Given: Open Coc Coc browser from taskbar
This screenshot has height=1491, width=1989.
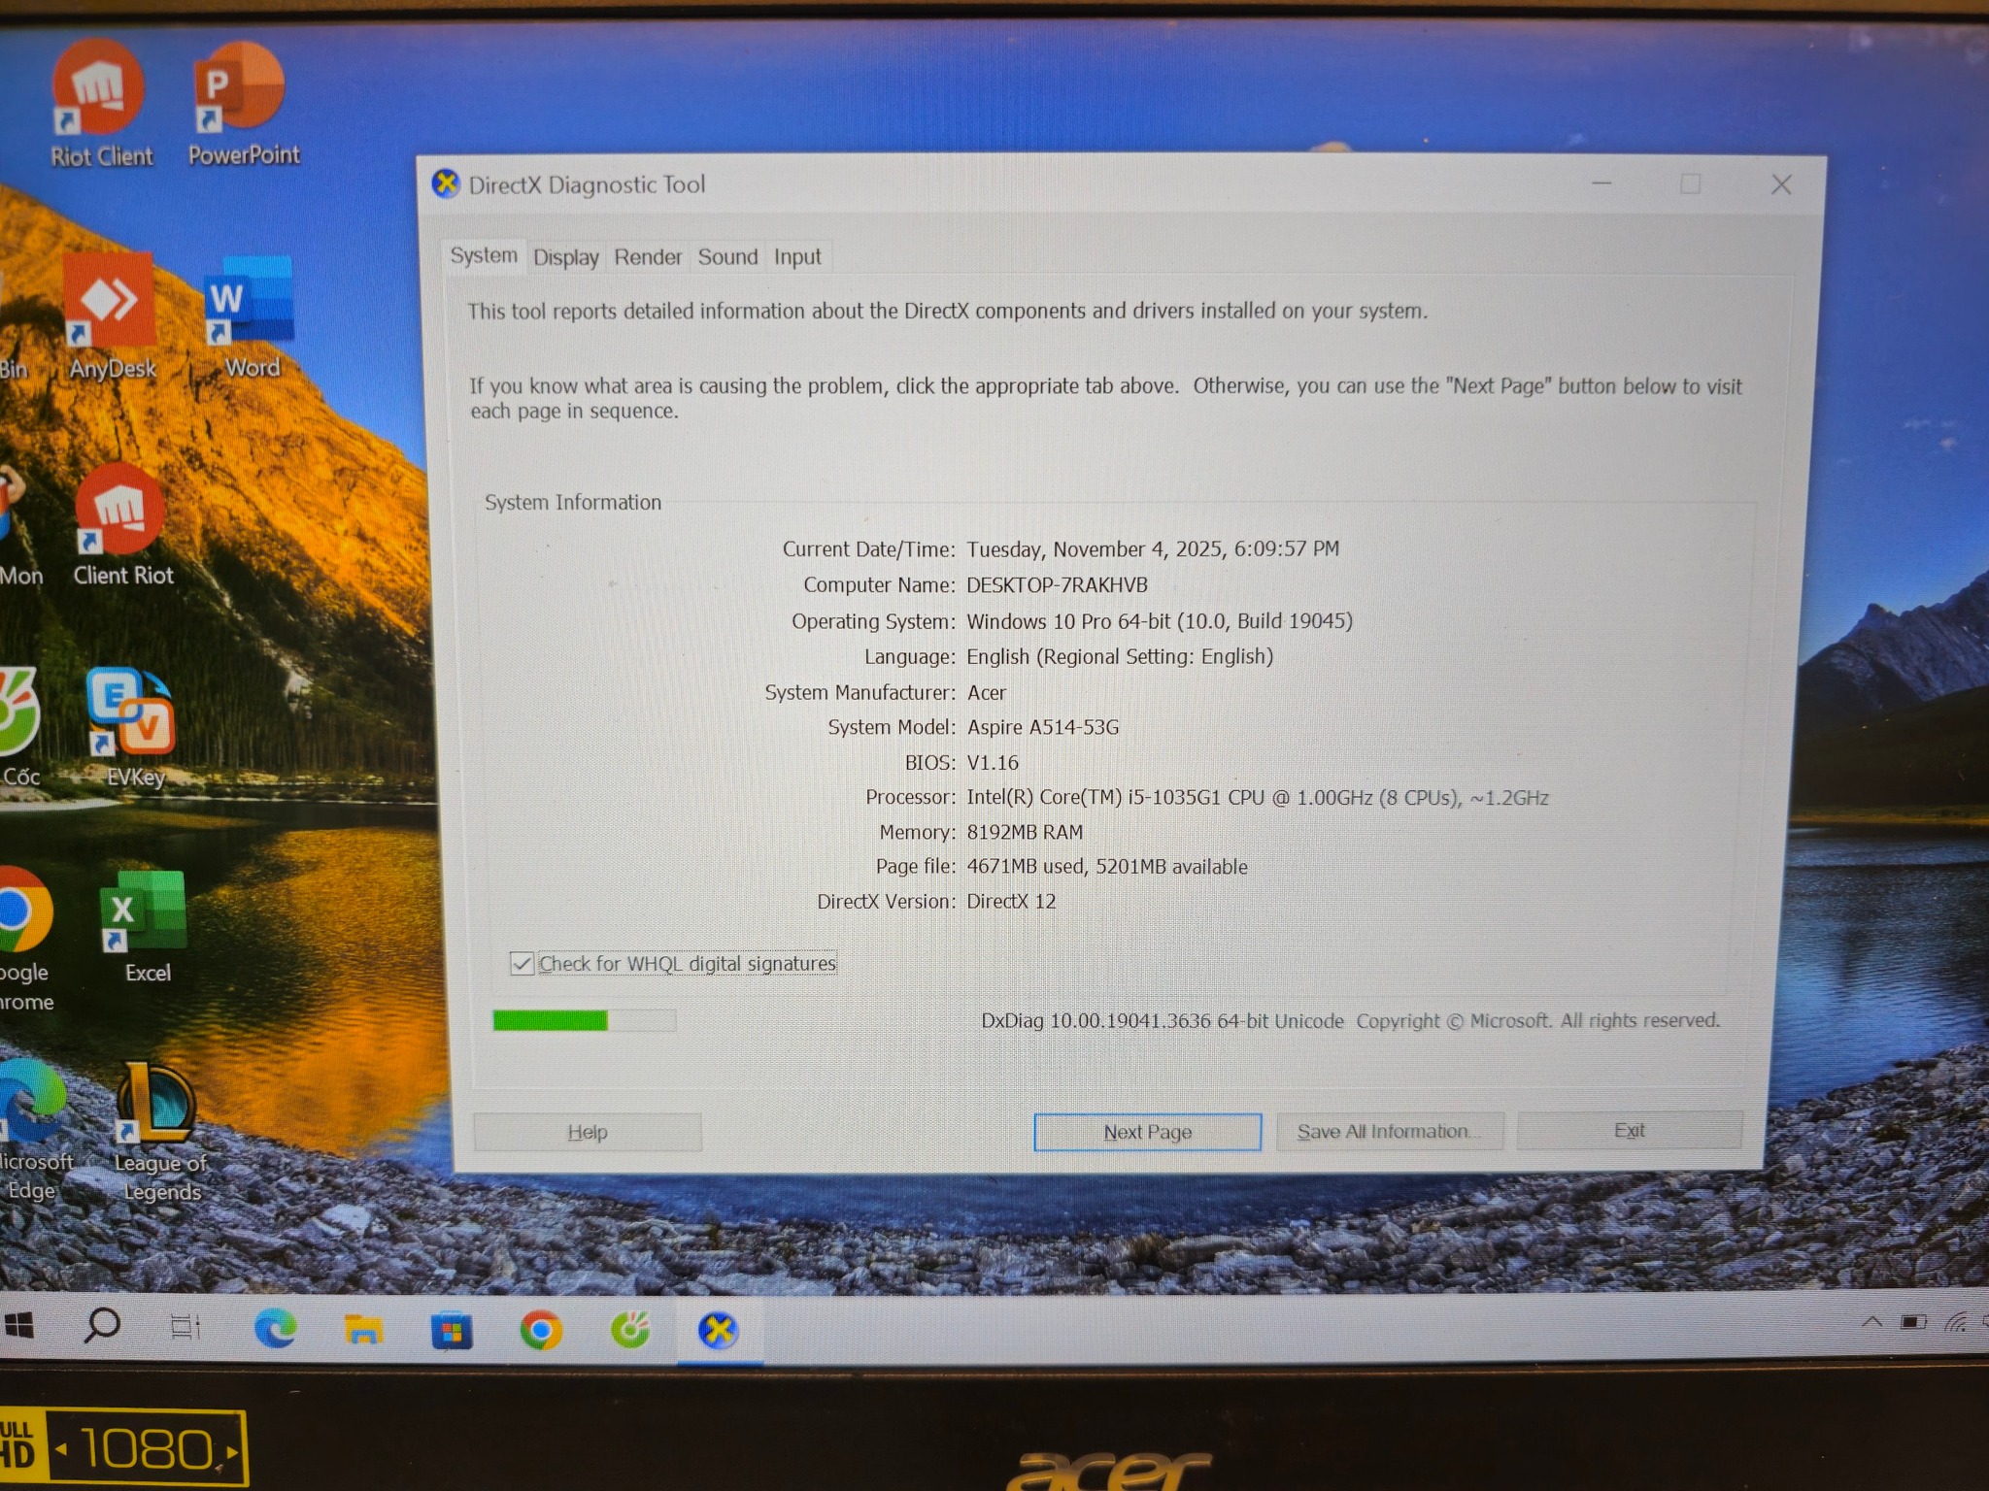Looking at the screenshot, I should (x=629, y=1330).
